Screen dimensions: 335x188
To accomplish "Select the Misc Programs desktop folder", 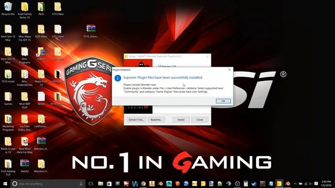I will coord(25,55).
